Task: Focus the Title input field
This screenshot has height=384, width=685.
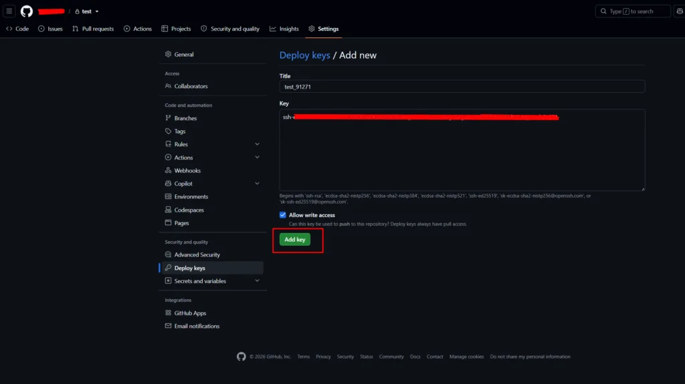Action: point(462,86)
